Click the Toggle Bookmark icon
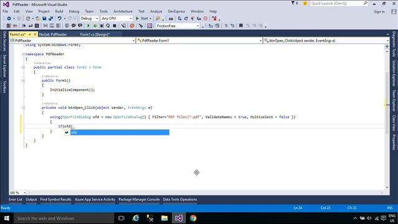This screenshot has height=224, width=398. tap(241, 26)
